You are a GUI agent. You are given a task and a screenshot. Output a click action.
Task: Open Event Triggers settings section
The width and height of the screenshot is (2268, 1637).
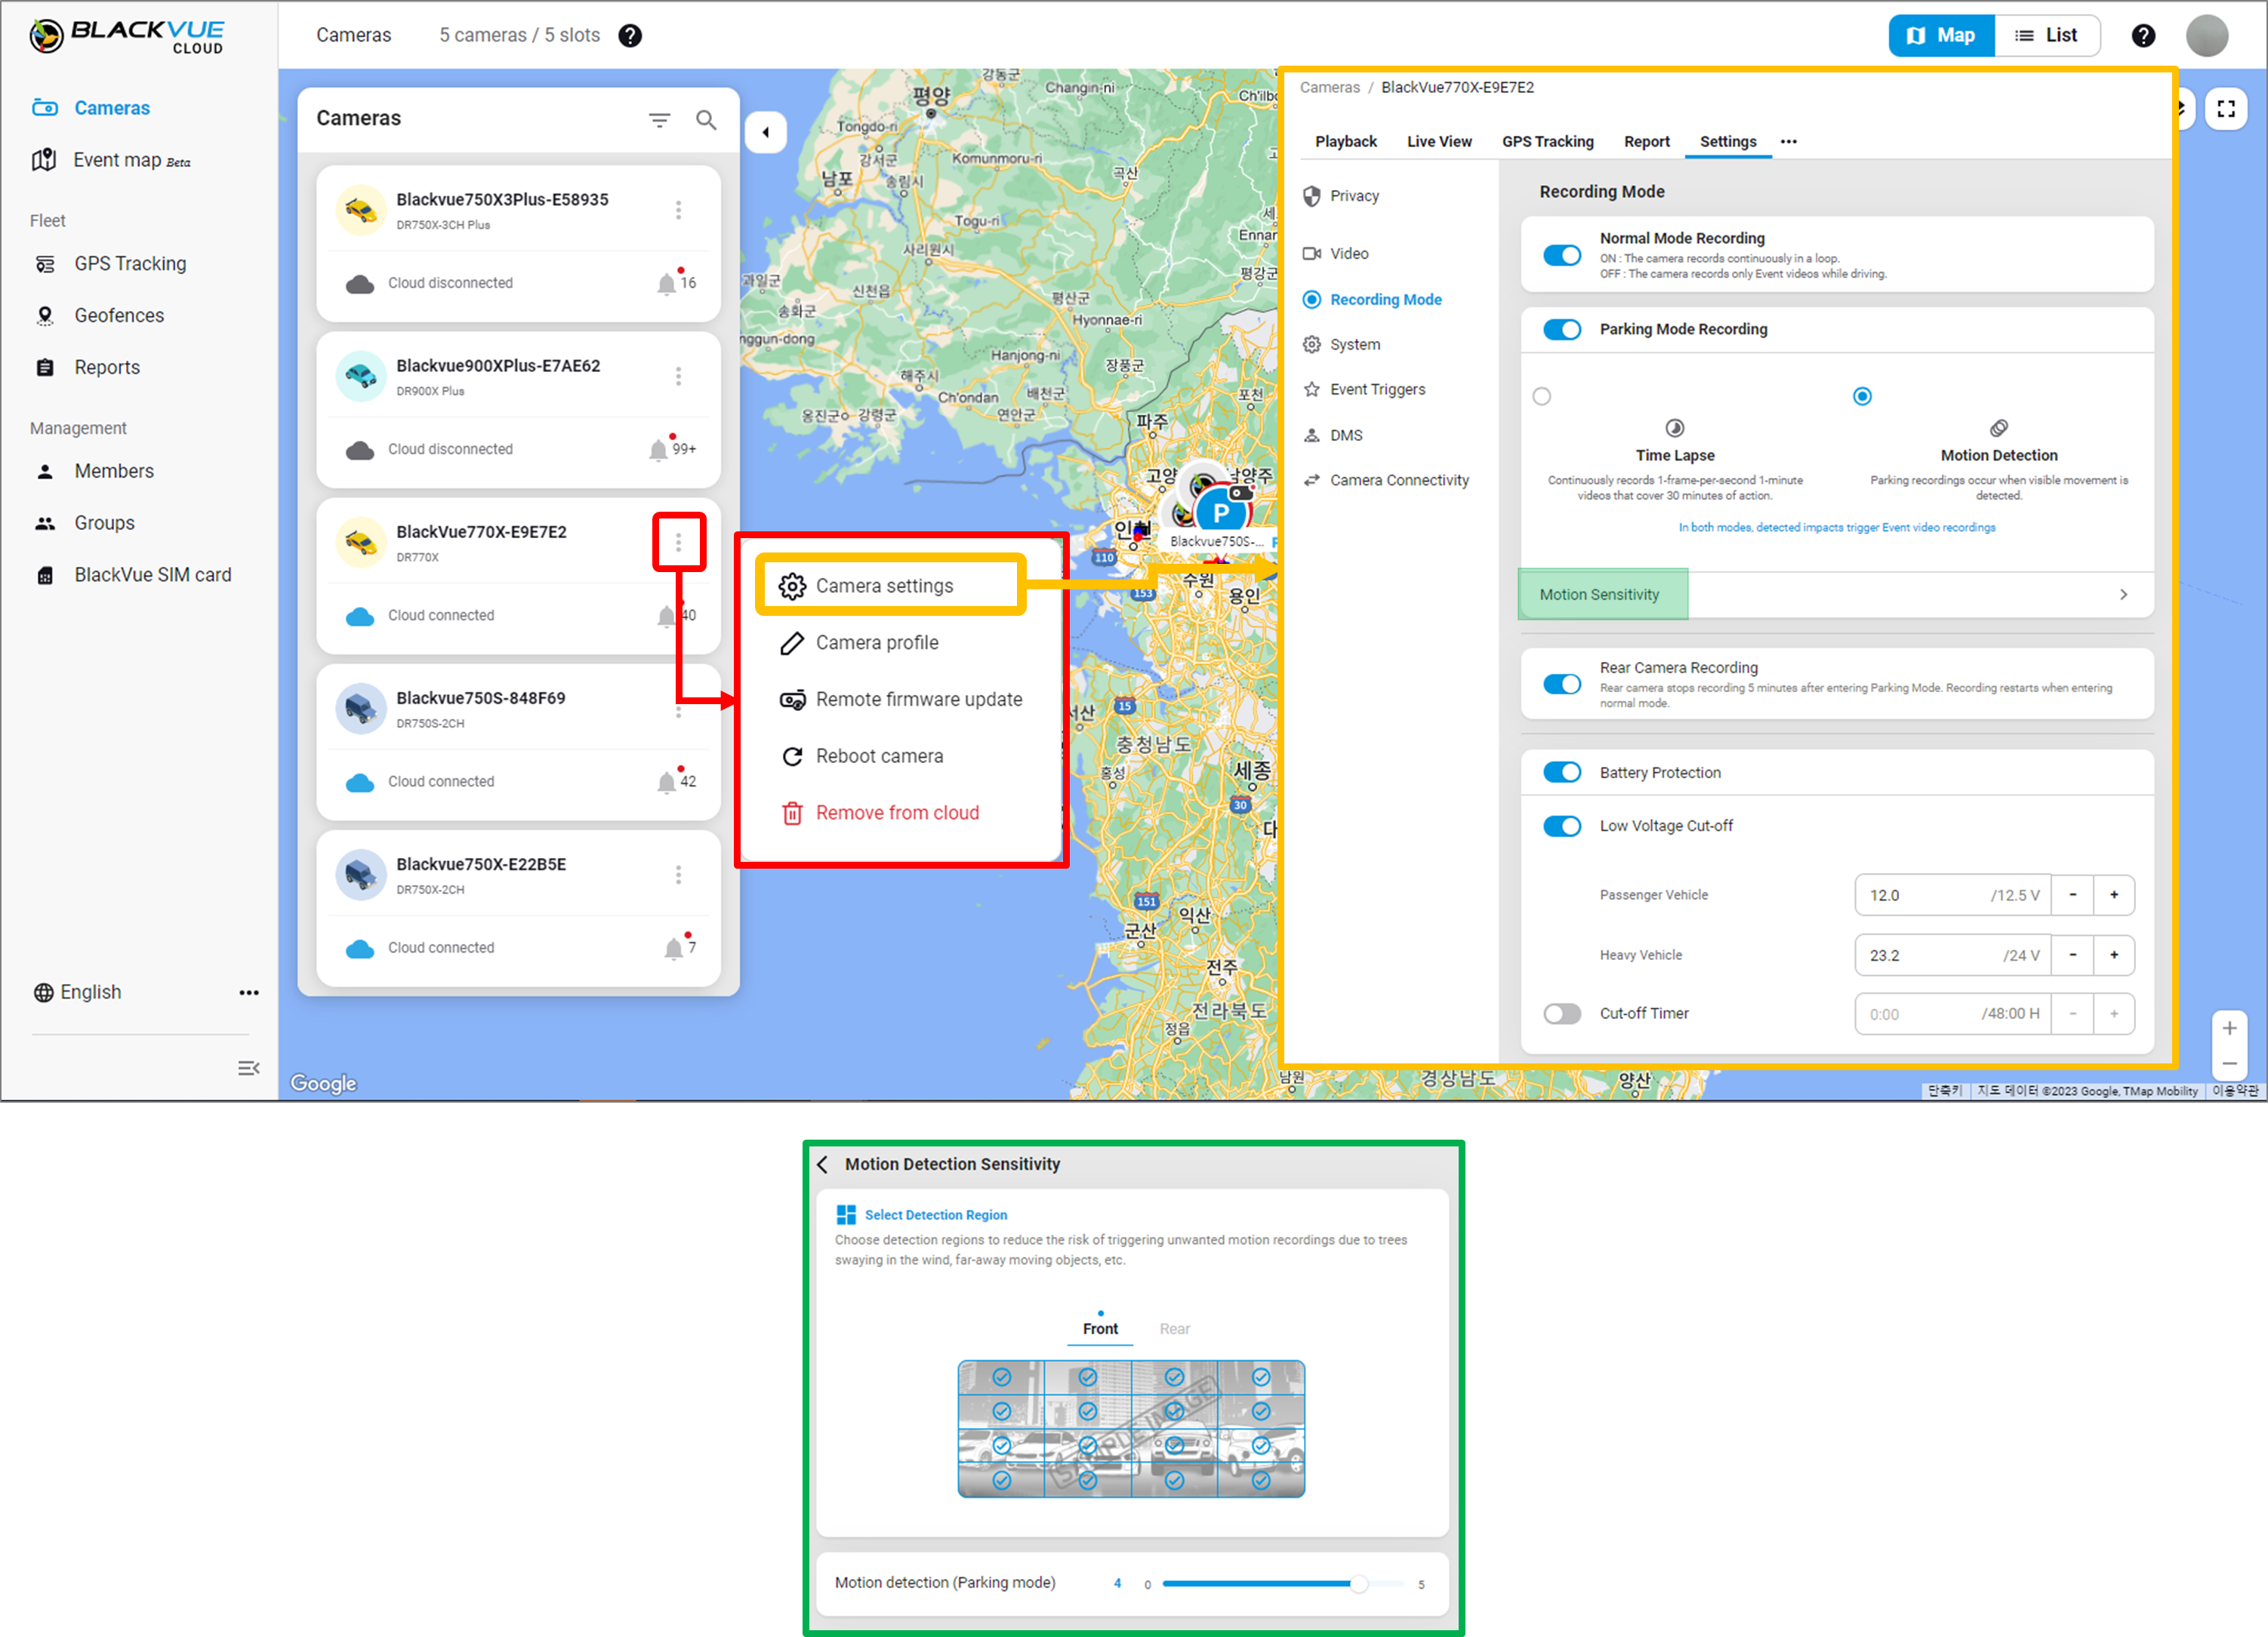click(x=1365, y=389)
